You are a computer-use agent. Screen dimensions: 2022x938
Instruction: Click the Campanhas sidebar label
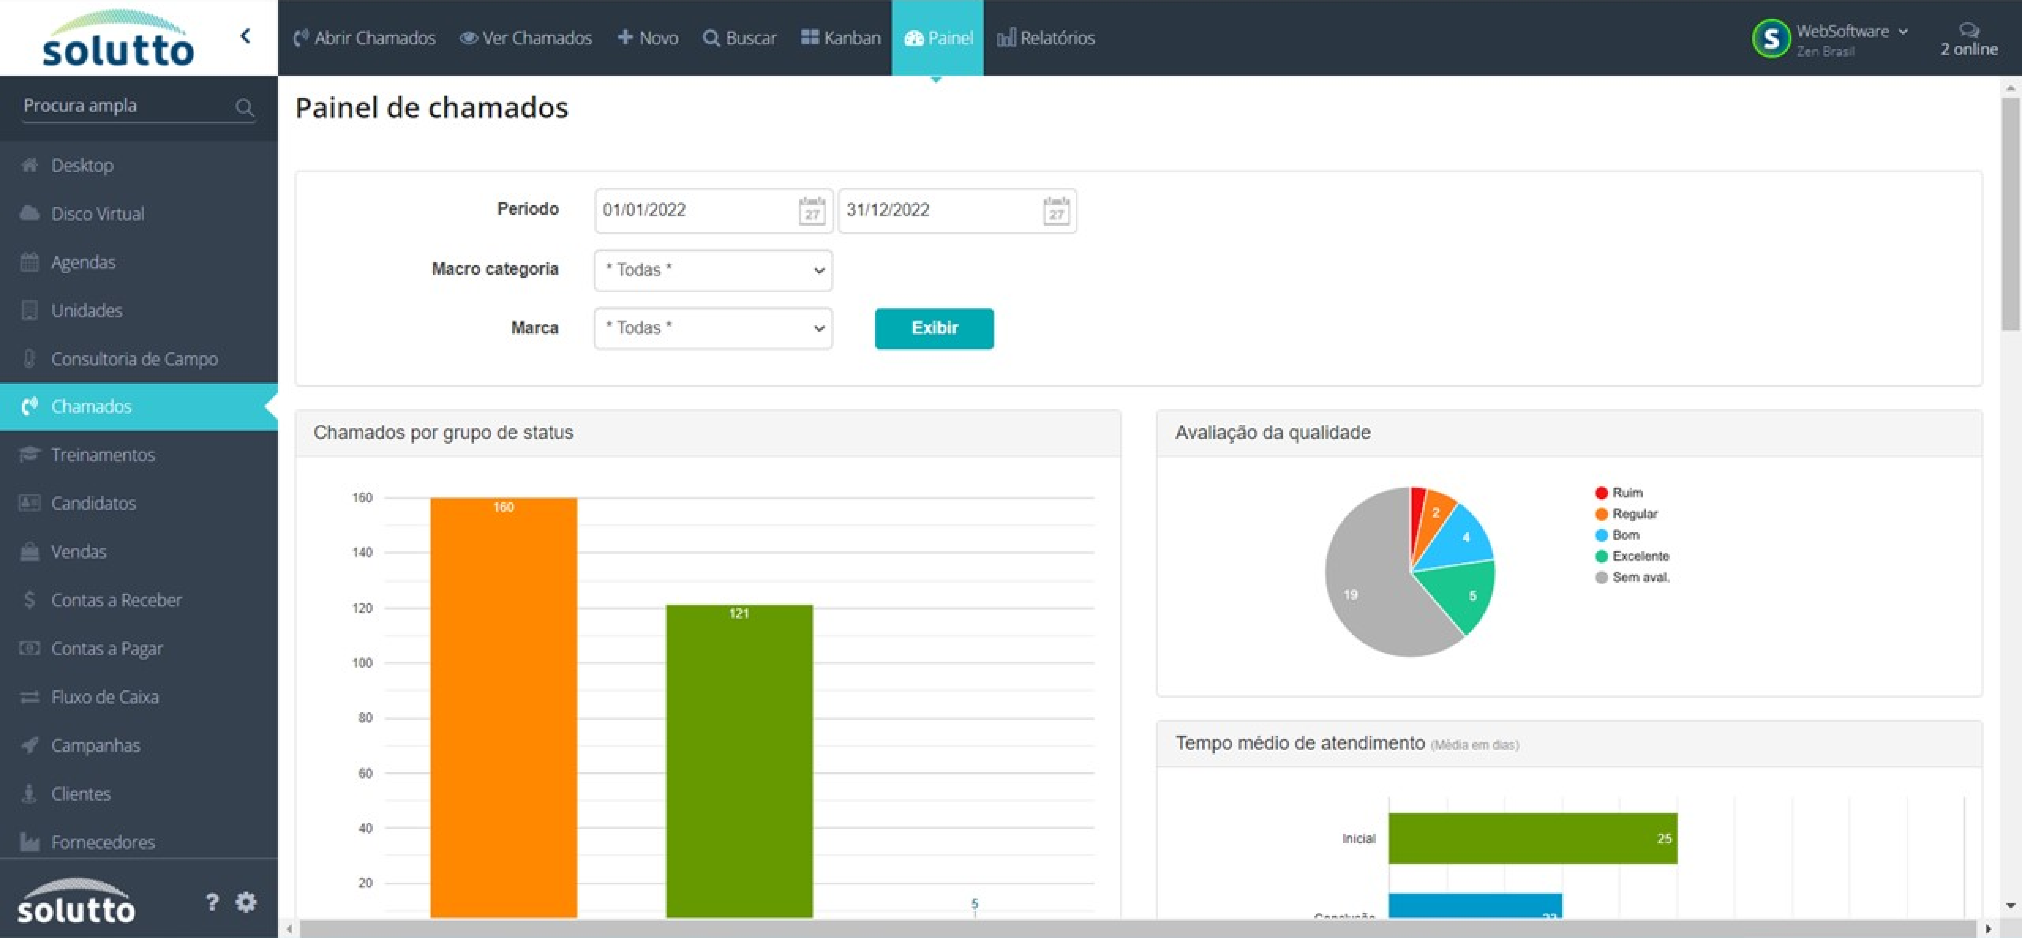[x=96, y=745]
